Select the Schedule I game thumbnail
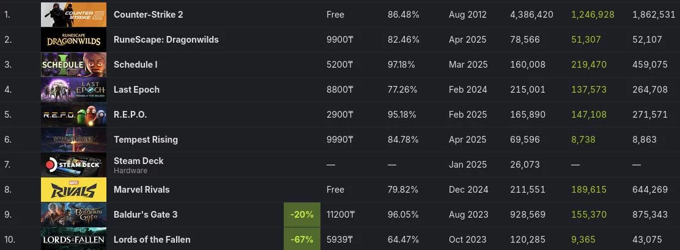680x250 pixels. pyautogui.click(x=74, y=65)
